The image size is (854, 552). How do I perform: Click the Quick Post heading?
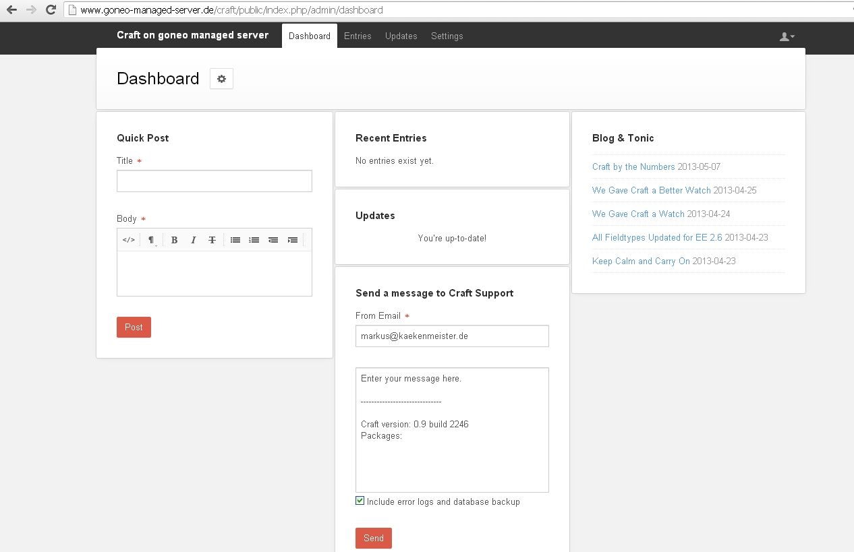click(143, 138)
